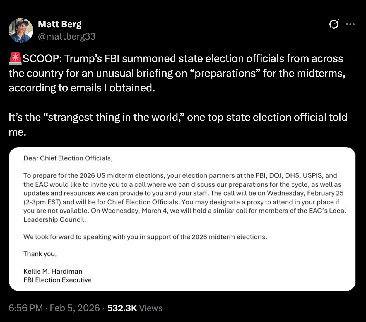Click the word "me." ending the tweet

(x=17, y=132)
